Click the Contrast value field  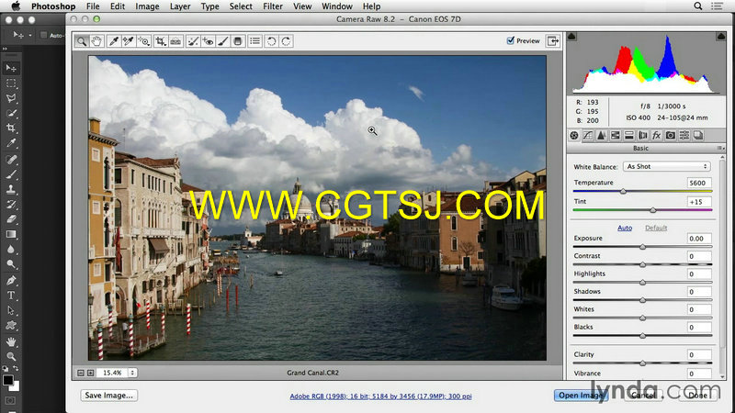(x=699, y=256)
